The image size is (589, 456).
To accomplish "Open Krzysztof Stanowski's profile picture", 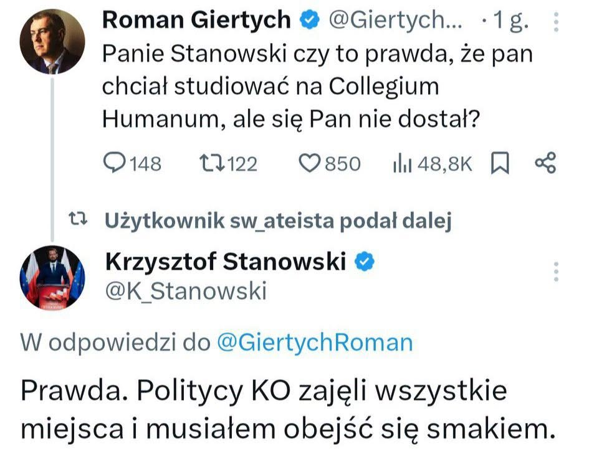I will click(52, 277).
